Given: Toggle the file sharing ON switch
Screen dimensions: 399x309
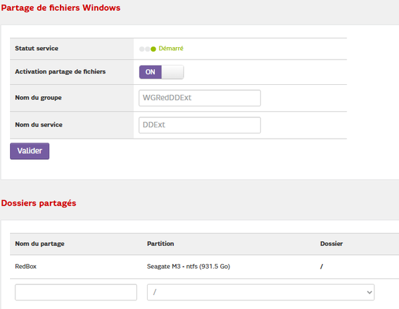Looking at the screenshot, I should pyautogui.click(x=150, y=72).
